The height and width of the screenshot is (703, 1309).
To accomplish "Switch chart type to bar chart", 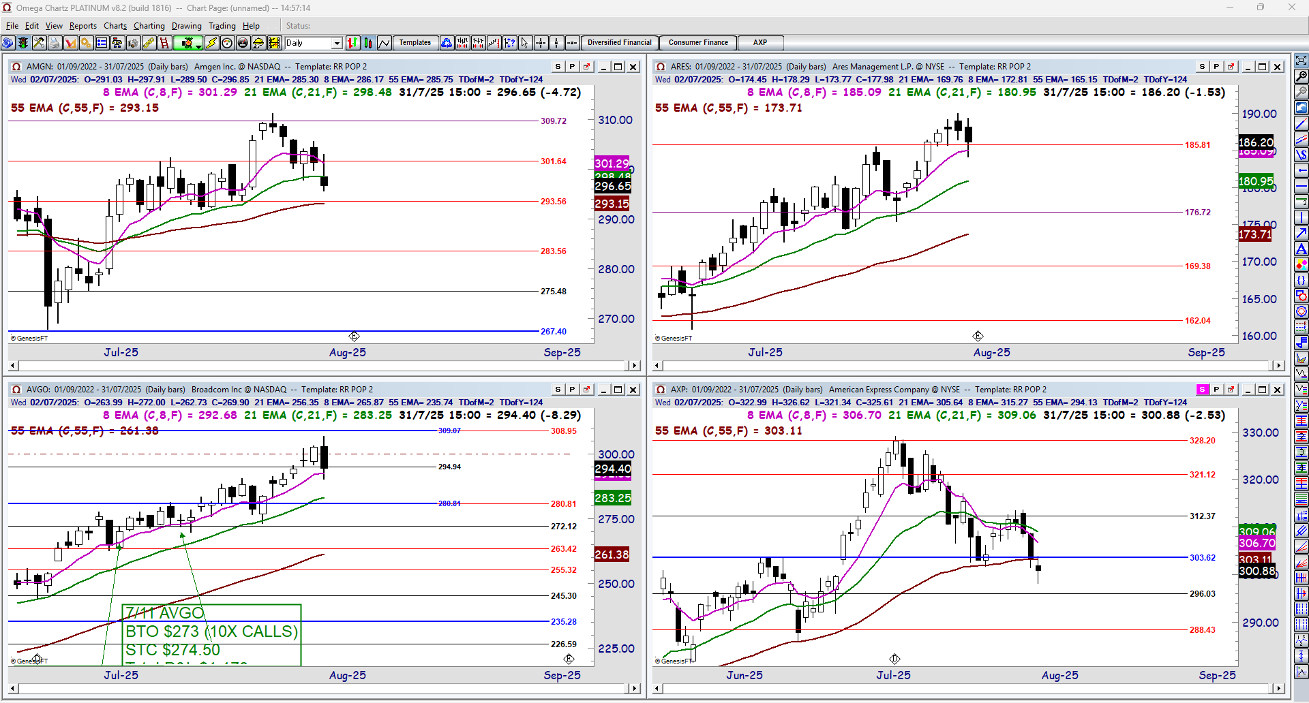I will pyautogui.click(x=352, y=43).
